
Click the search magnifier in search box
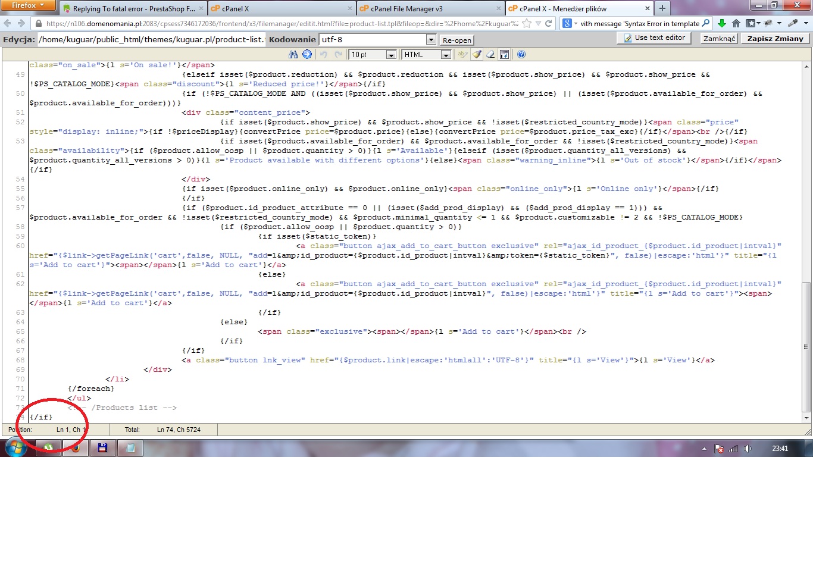pyautogui.click(x=706, y=23)
